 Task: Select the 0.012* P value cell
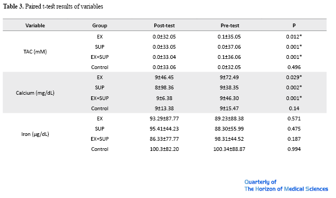pyautogui.click(x=294, y=36)
